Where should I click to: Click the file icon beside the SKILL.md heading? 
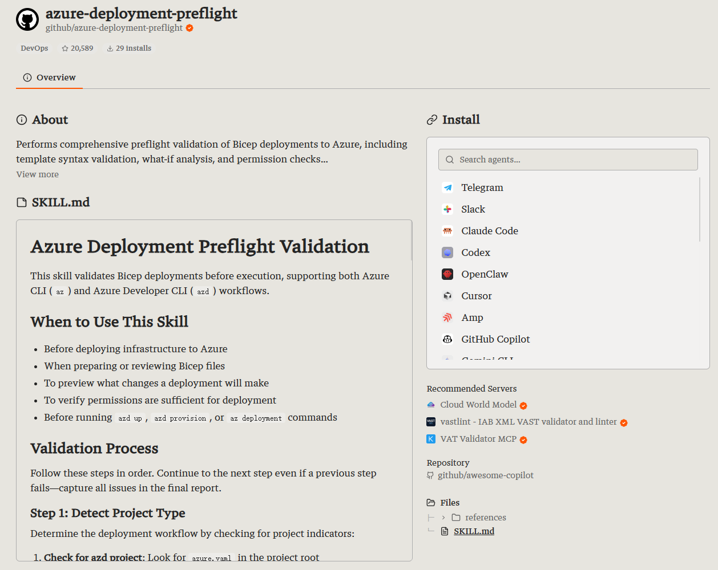[22, 202]
